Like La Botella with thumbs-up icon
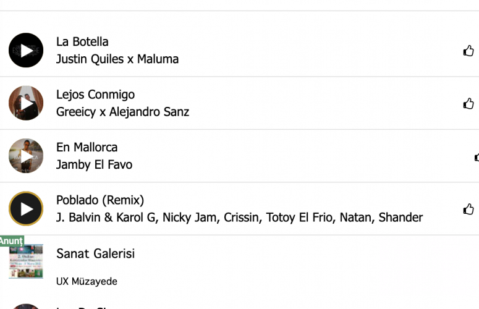Viewport: 479px width, 309px height. (468, 51)
